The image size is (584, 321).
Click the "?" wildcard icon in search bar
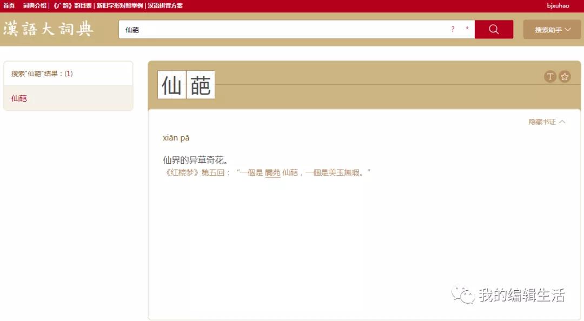pyautogui.click(x=453, y=30)
